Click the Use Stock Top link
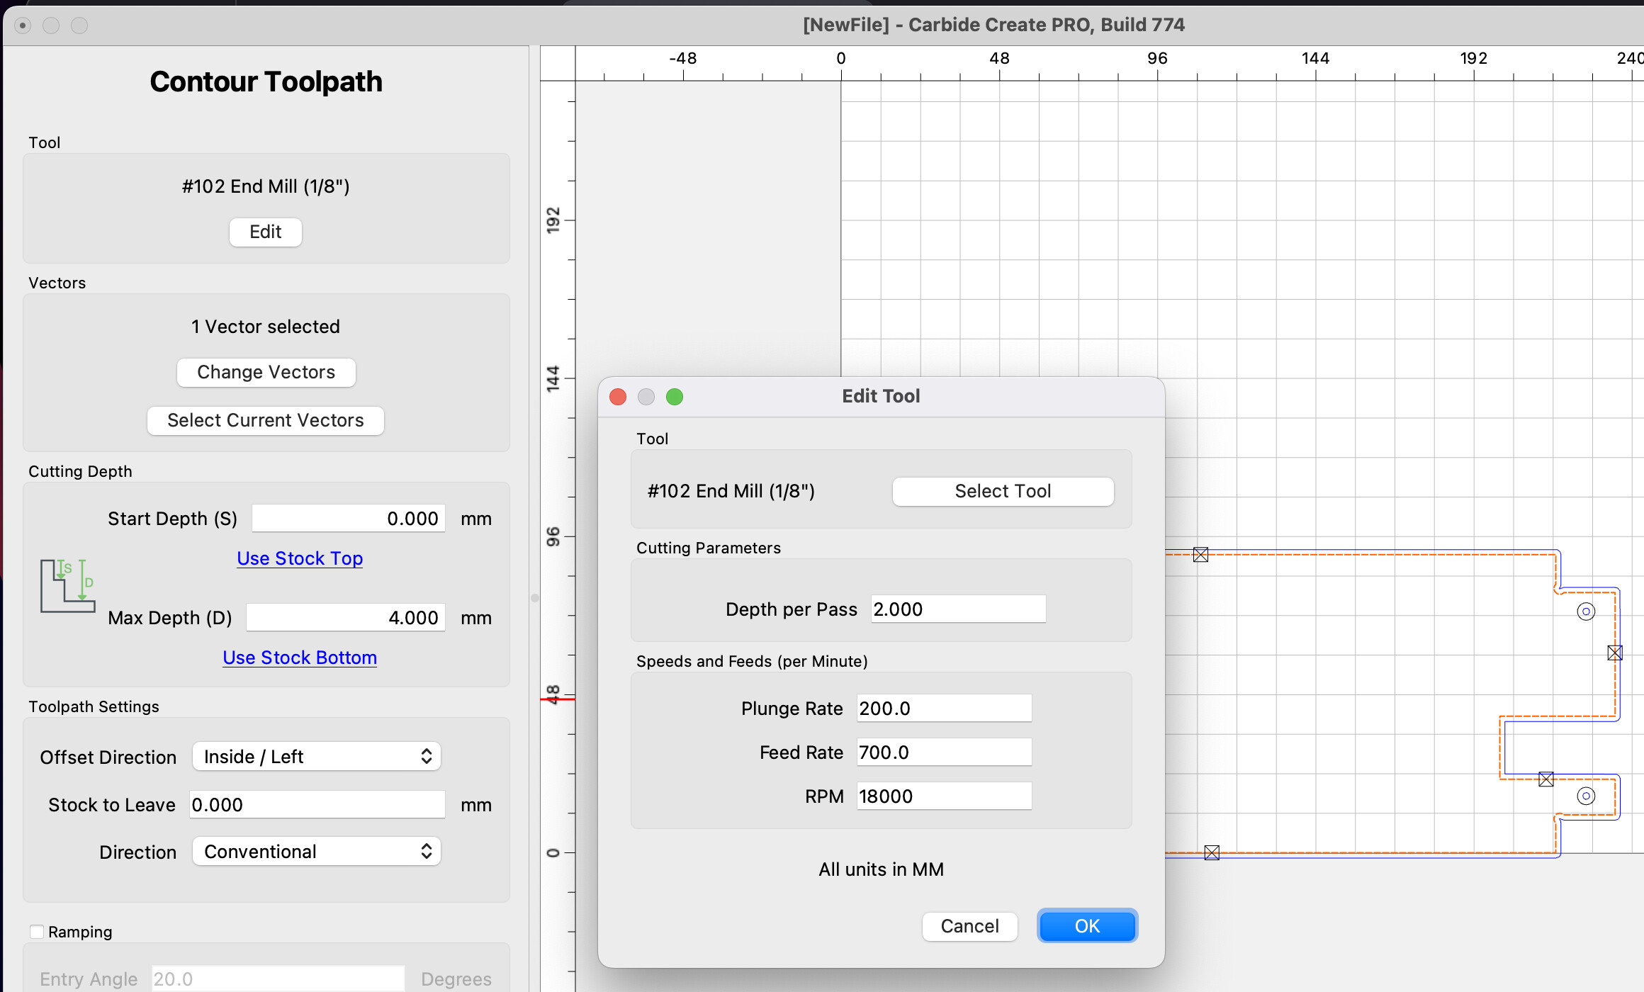 (x=300, y=558)
